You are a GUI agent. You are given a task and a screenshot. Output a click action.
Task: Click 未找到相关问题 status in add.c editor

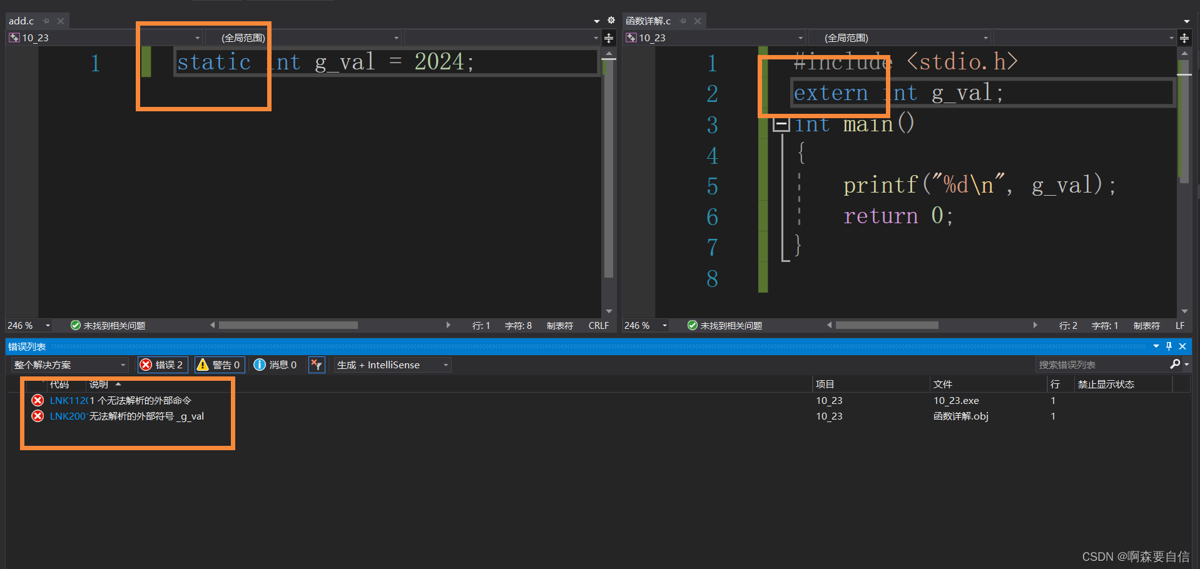click(114, 326)
